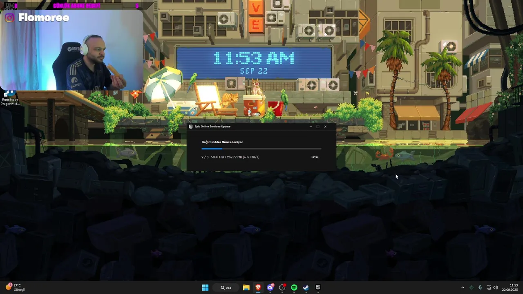The height and width of the screenshot is (294, 523).
Task: Open the weather widget showing 27°C Güneşli
Action: [15, 287]
